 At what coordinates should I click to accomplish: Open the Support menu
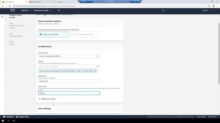tap(206, 11)
